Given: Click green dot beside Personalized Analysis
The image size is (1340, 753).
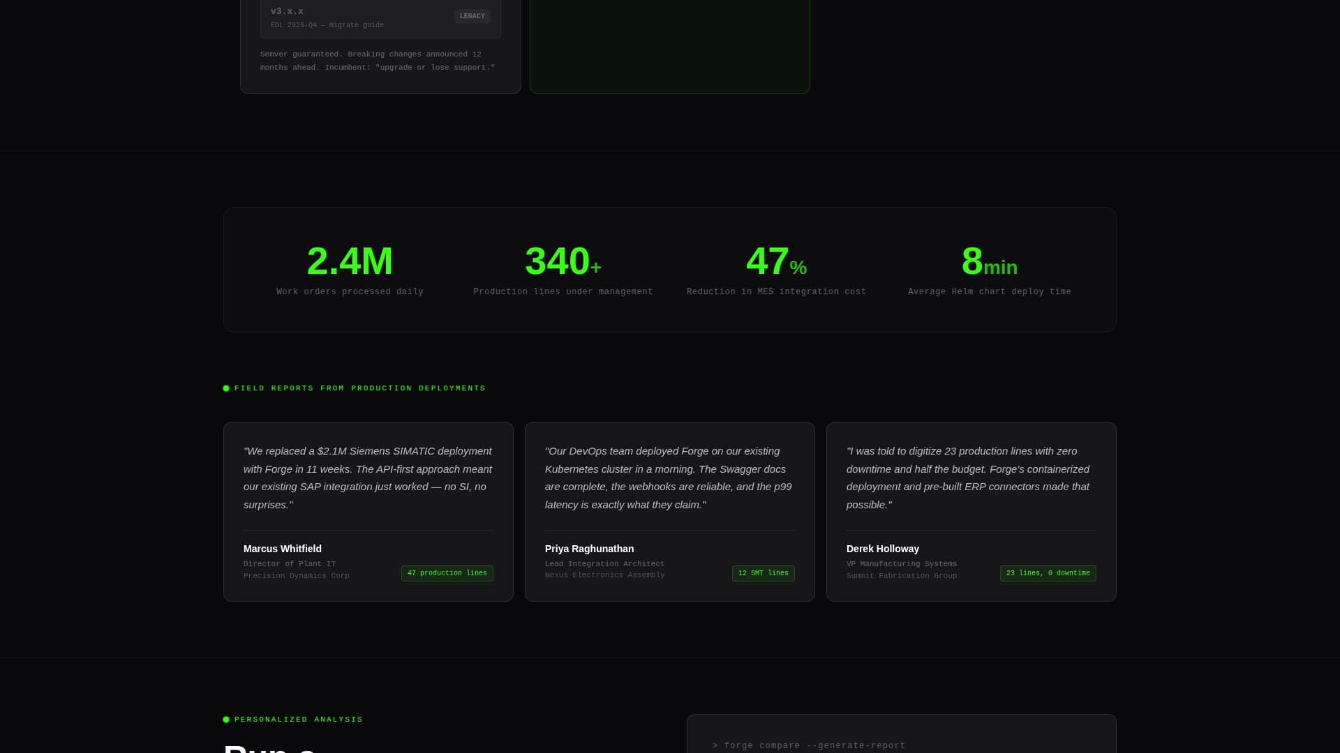Looking at the screenshot, I should point(226,720).
